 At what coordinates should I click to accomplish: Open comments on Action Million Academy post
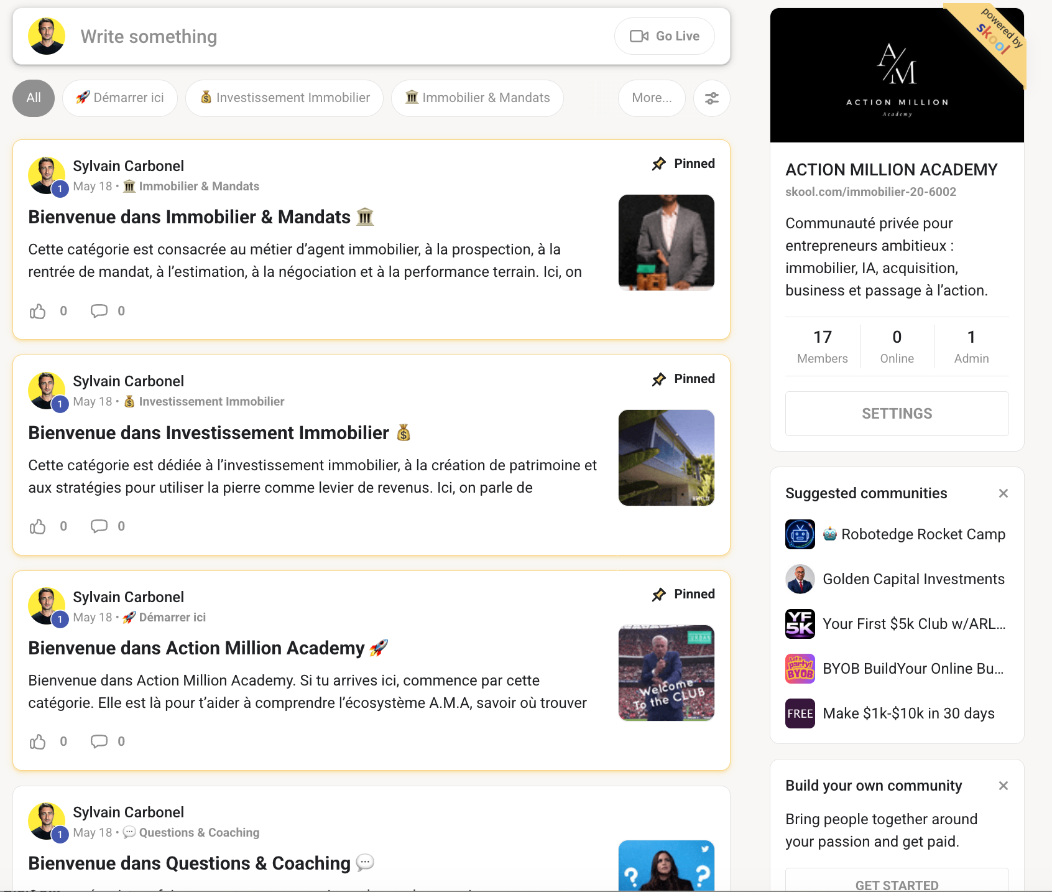99,741
